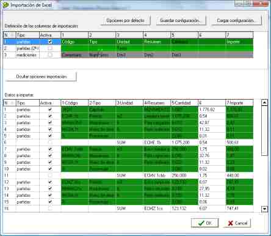Open the Cargar configuración dialog button
The height and width of the screenshot is (236, 271).
(x=236, y=21)
